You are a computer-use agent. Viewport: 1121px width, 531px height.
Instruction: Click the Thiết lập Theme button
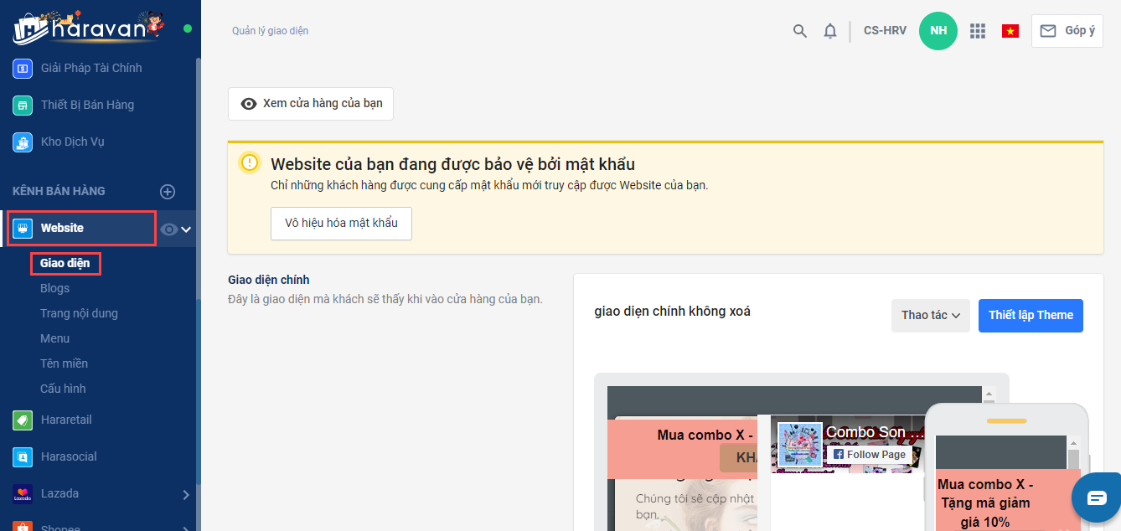tap(1031, 316)
